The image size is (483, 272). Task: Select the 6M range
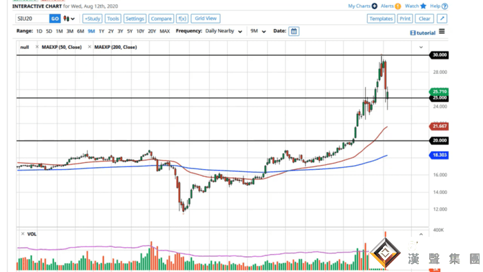pyautogui.click(x=81, y=31)
